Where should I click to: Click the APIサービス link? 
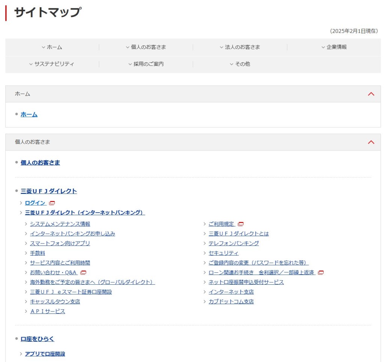pos(48,311)
